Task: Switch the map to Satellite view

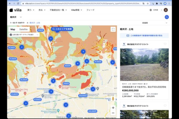Action: coord(23,29)
